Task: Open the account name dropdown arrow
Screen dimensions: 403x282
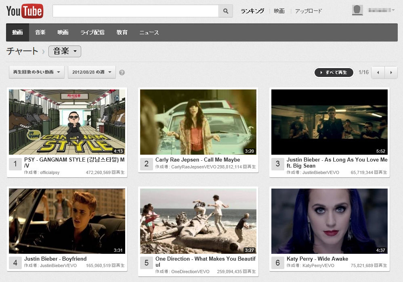Action: (x=393, y=10)
